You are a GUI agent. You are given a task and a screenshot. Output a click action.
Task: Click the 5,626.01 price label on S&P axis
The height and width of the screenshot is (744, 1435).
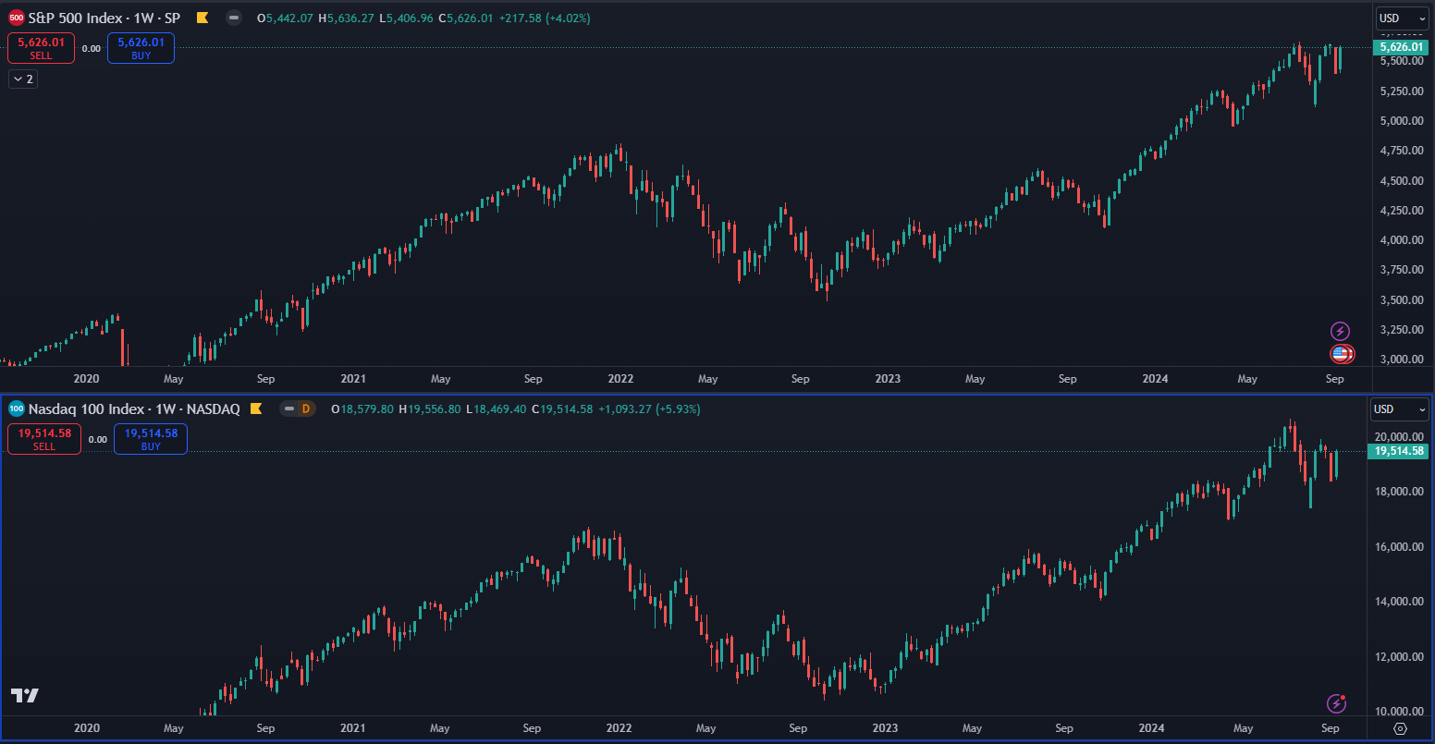(x=1401, y=47)
